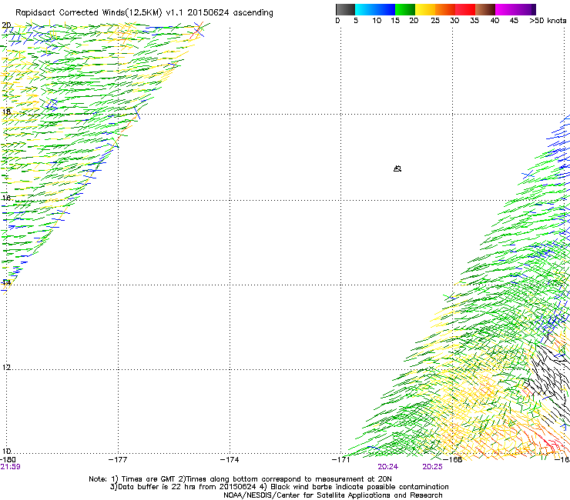Click the longitude label '-180'
This screenshot has height=500, width=570.
pos(8,460)
